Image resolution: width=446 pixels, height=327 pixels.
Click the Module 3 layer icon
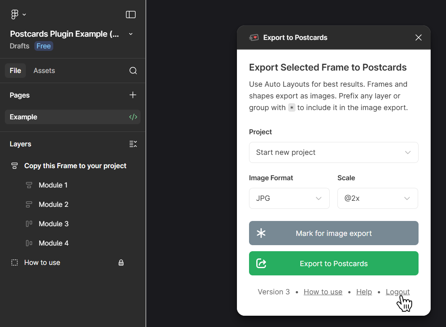coord(29,224)
